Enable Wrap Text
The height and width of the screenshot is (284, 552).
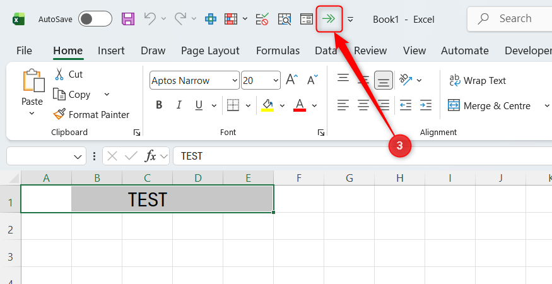pyautogui.click(x=477, y=80)
